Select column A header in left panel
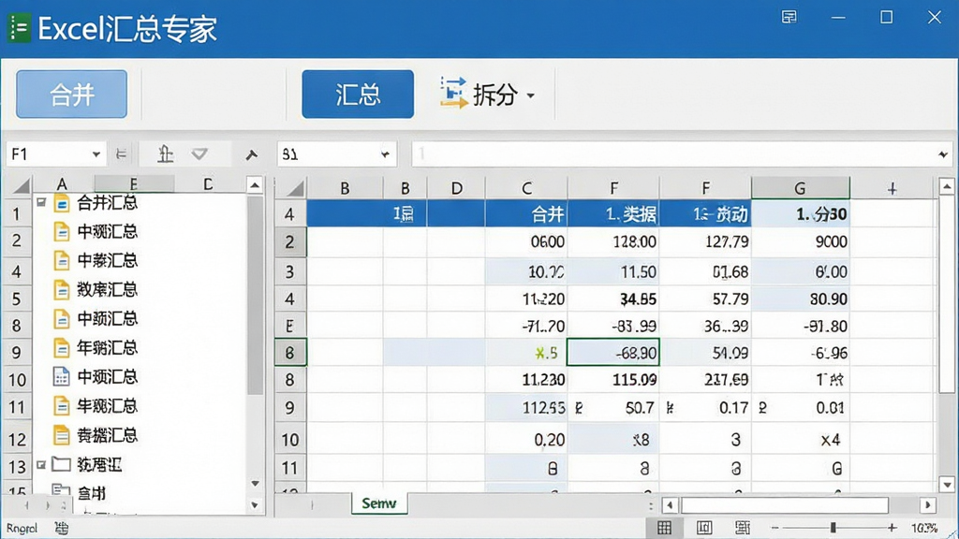The width and height of the screenshot is (959, 539). click(62, 184)
